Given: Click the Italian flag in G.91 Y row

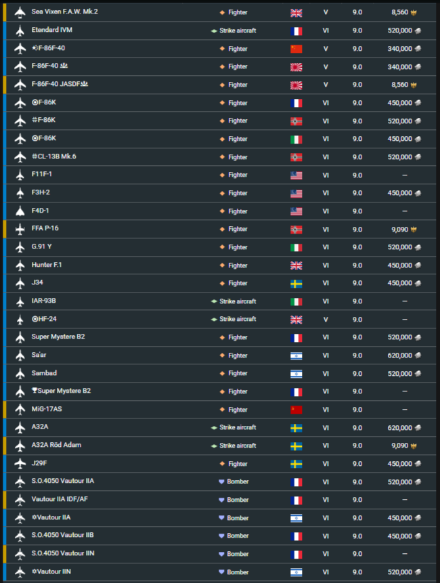Looking at the screenshot, I should [x=296, y=248].
